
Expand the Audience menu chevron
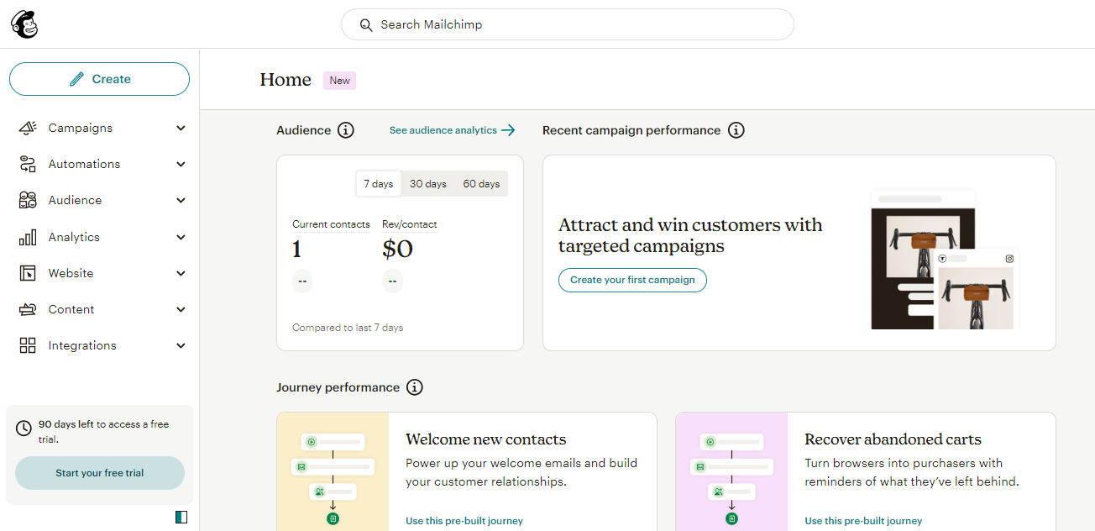[x=181, y=200]
